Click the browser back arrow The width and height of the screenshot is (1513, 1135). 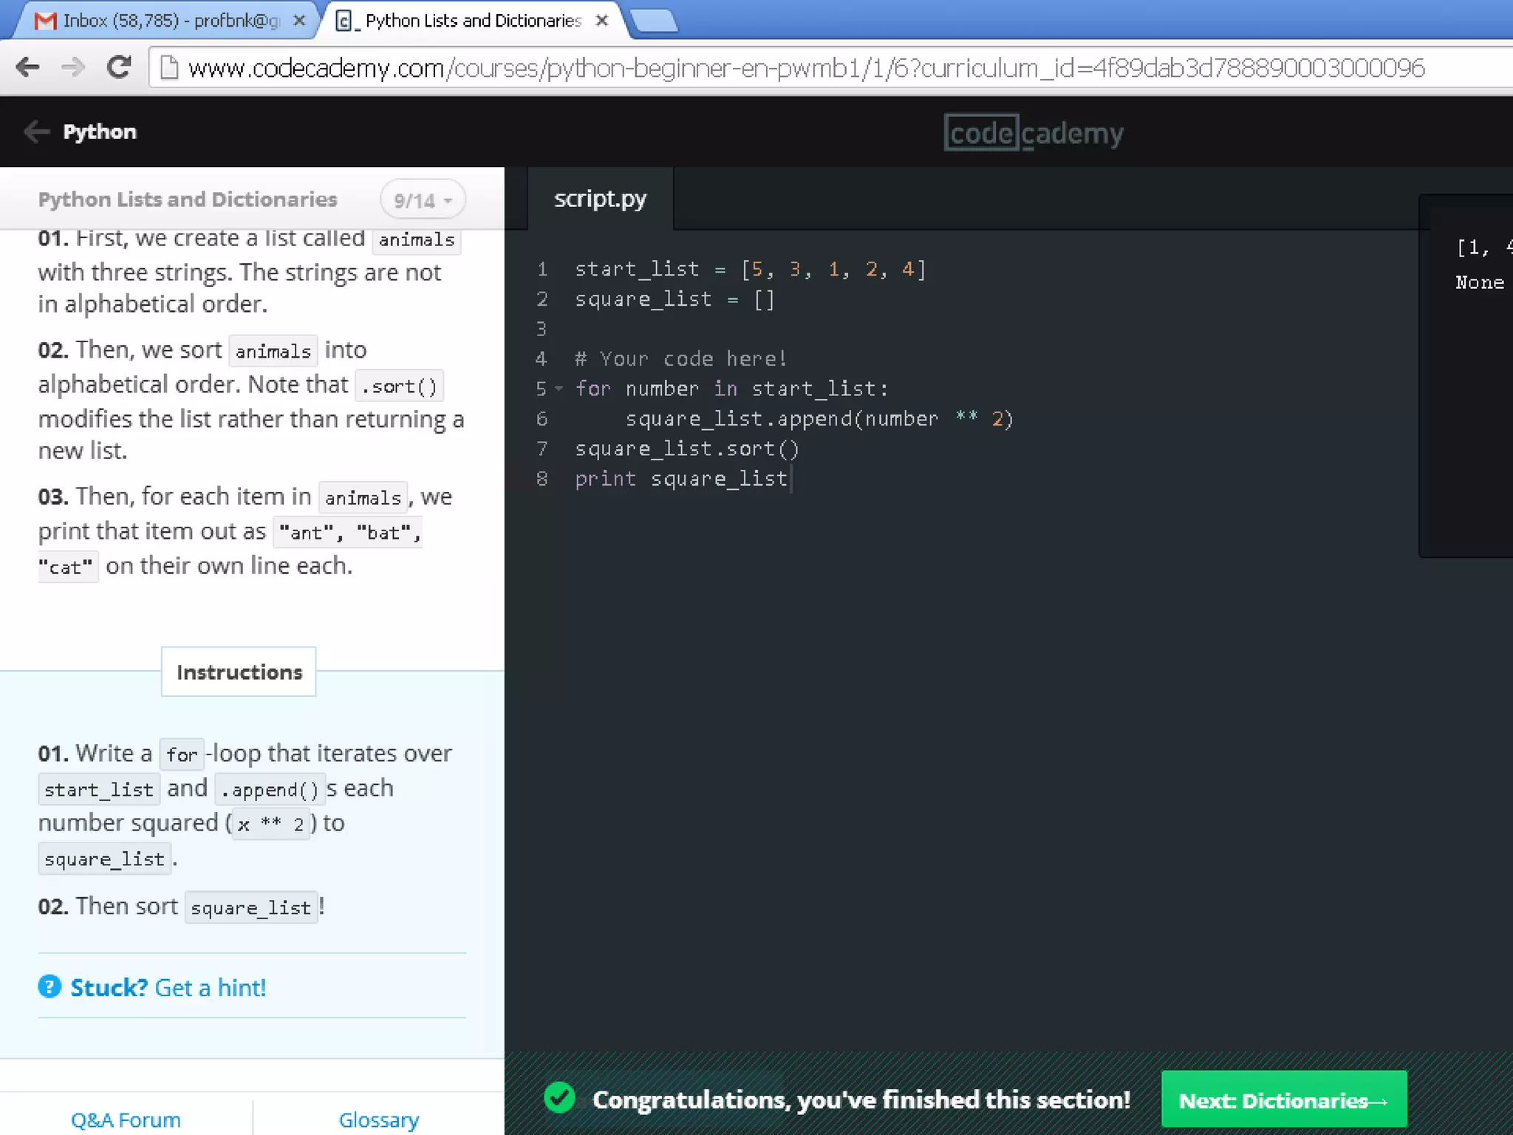[x=28, y=68]
